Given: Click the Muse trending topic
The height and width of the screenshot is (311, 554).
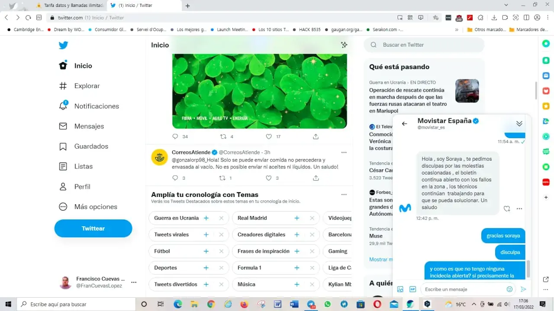Looking at the screenshot, I should click(376, 236).
